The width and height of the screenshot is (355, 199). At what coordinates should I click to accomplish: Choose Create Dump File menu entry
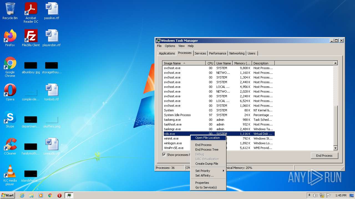[208, 164]
